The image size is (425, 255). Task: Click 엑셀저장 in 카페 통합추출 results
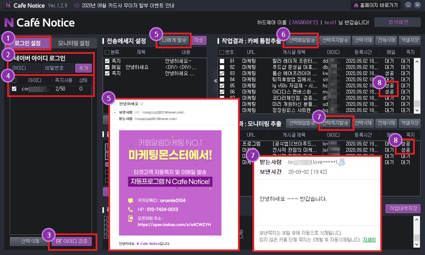pos(410,40)
